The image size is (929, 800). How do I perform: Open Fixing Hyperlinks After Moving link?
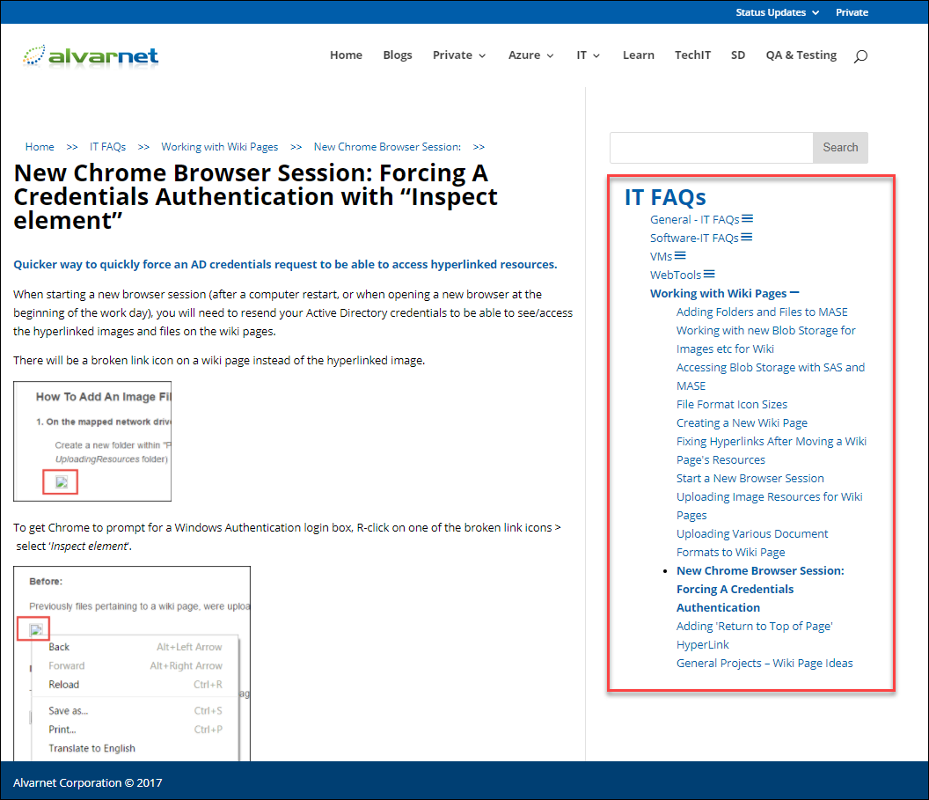tap(772, 451)
